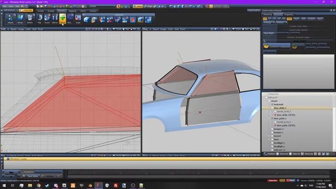Screen dimensions: 336x189
Task: Select the Attach tool
Action: tap(10, 19)
